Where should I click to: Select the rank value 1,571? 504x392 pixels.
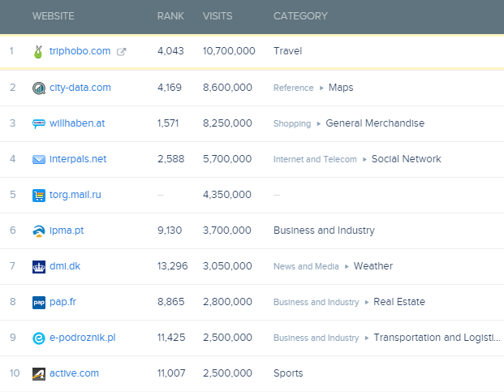(x=168, y=123)
